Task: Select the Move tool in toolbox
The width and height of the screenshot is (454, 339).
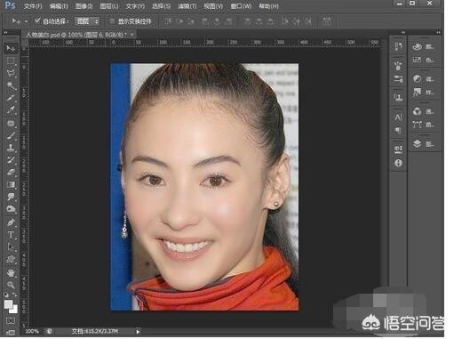Action: 11,48
